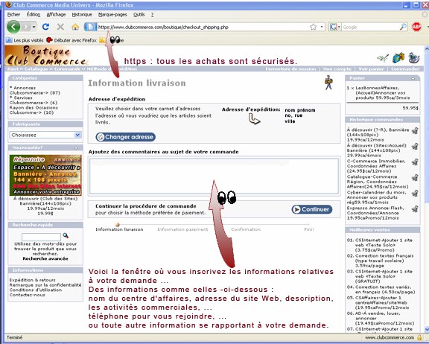Image resolution: width=429 pixels, height=344 pixels.
Task: Open Annonces Clubcommerce category
Action: (35, 90)
